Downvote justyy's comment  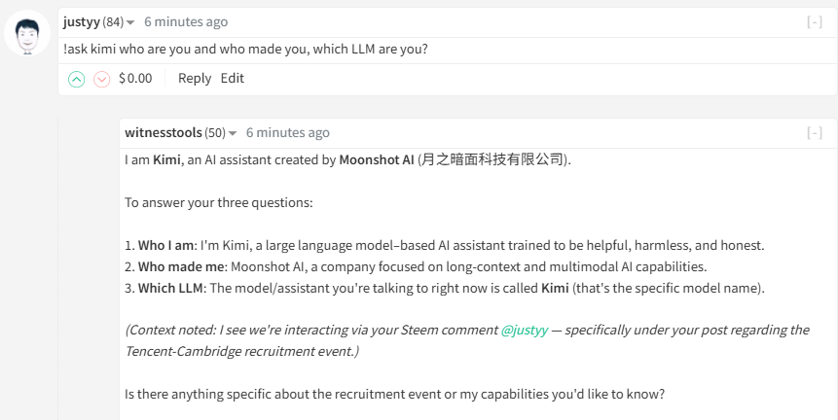(101, 79)
